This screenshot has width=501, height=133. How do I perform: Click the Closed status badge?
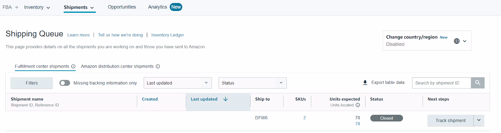tap(386, 118)
